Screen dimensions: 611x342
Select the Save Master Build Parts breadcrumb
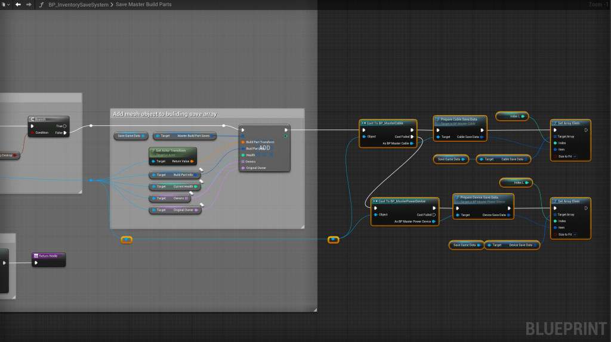pyautogui.click(x=142, y=5)
